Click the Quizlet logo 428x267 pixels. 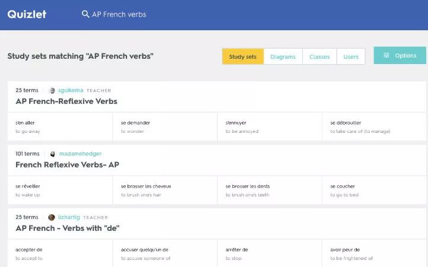pyautogui.click(x=27, y=14)
